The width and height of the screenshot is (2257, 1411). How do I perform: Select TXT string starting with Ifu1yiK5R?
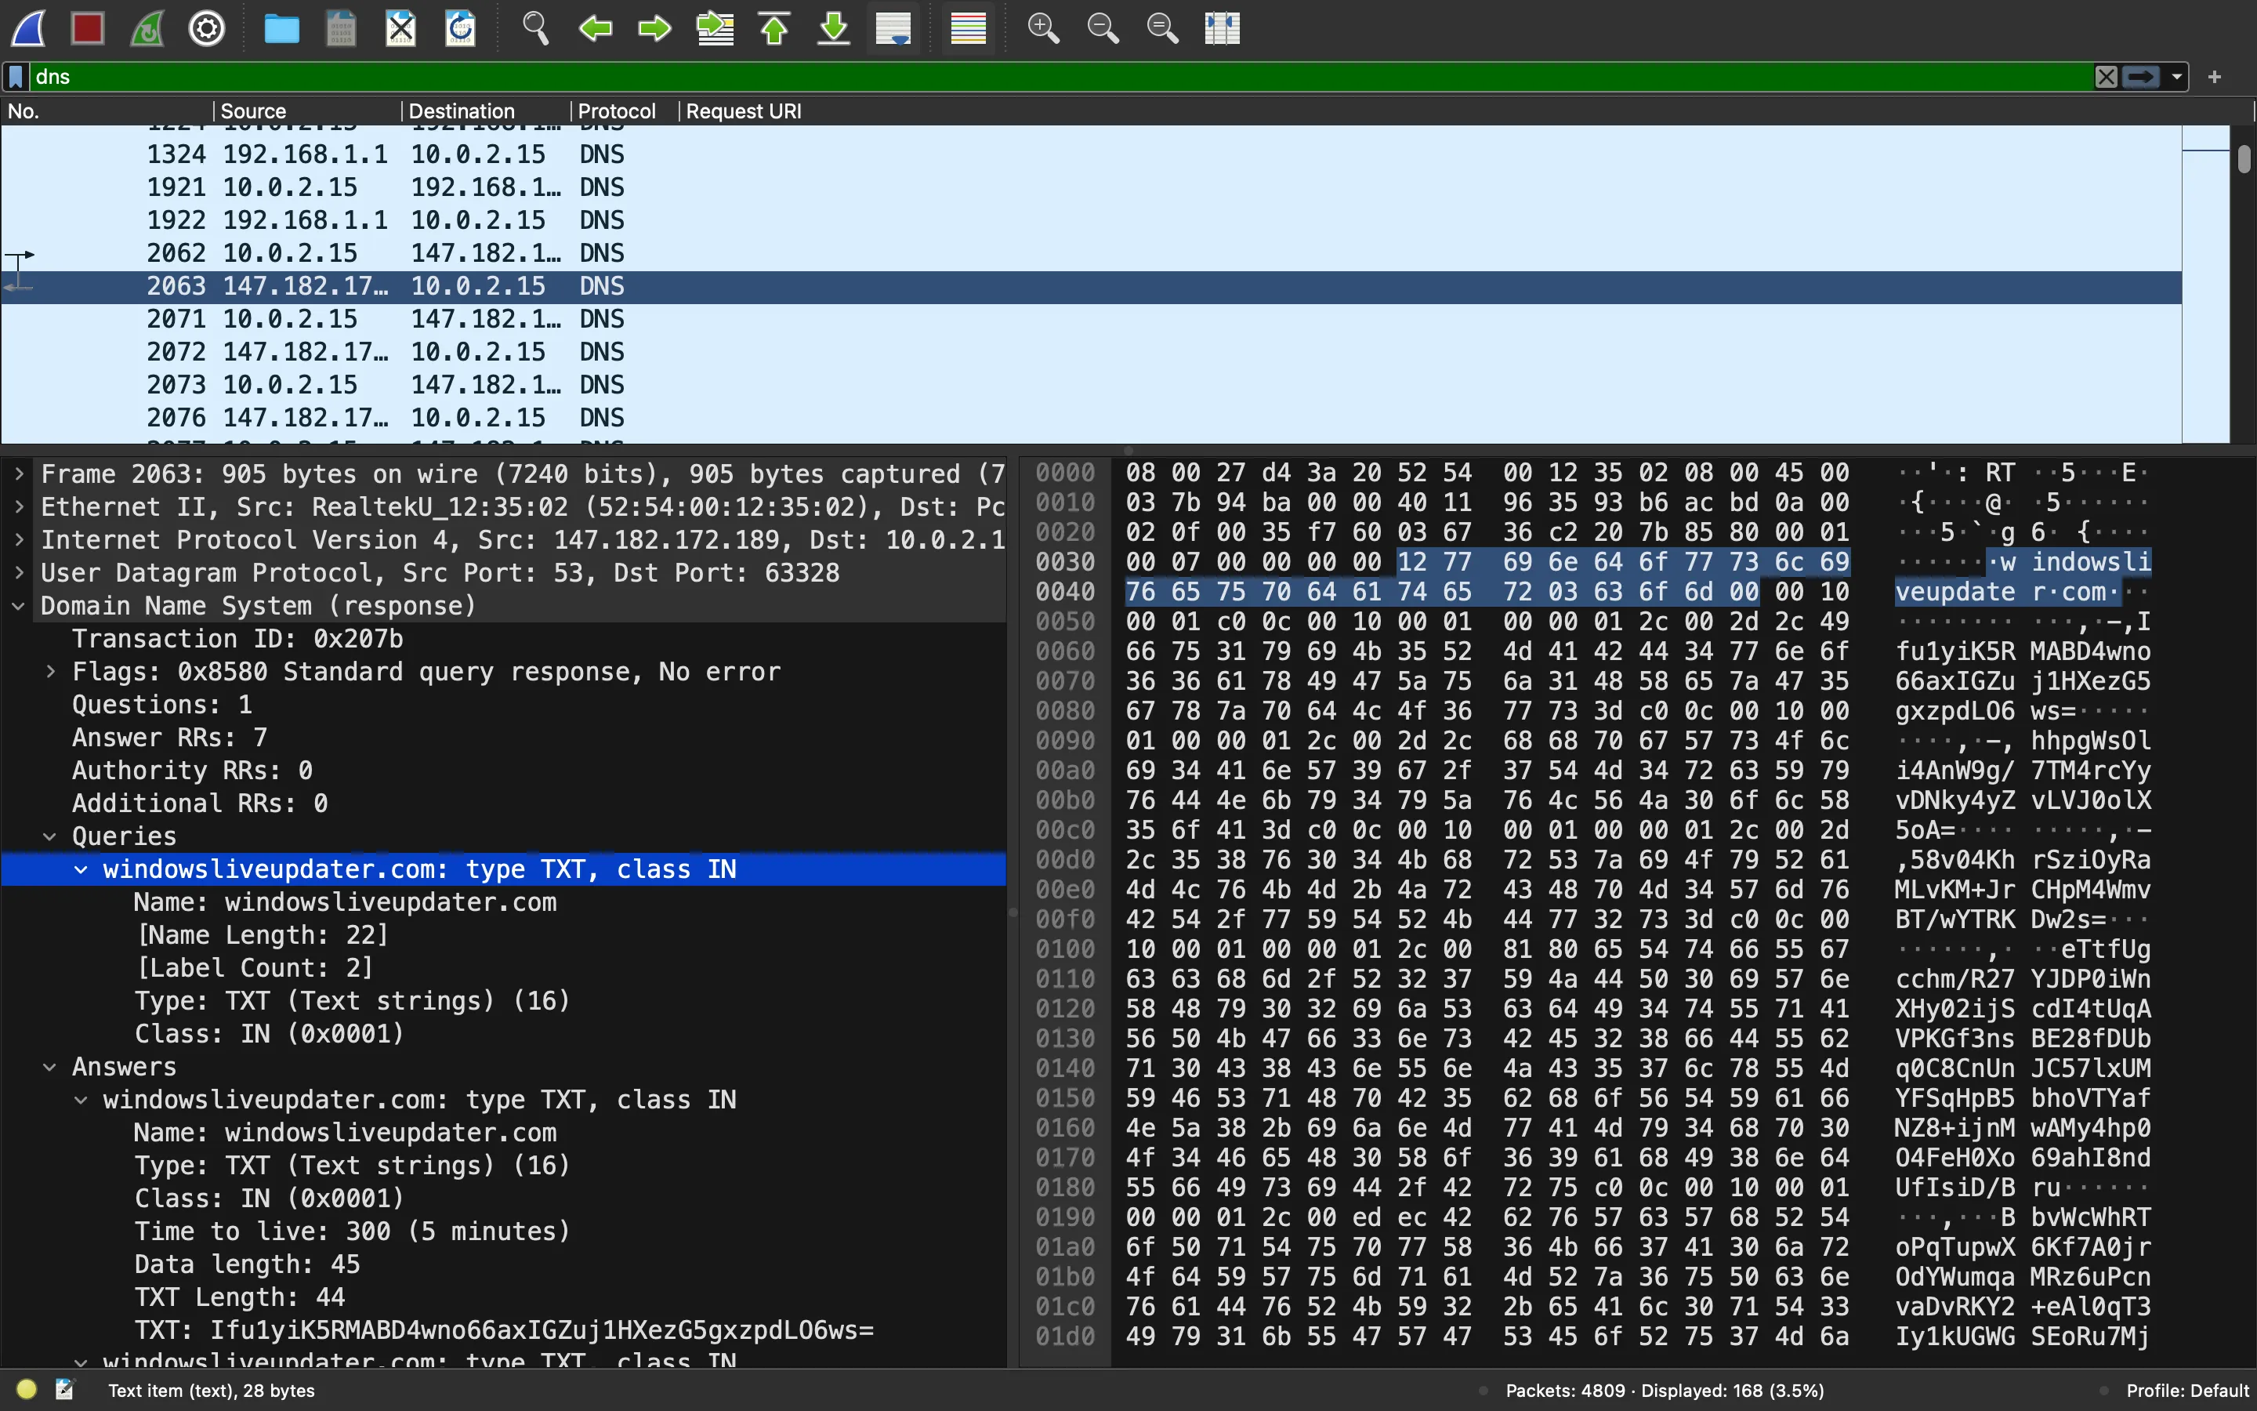click(504, 1329)
